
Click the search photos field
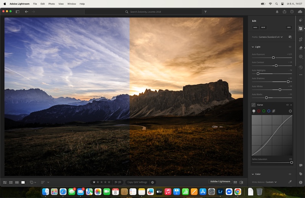pos(143,12)
